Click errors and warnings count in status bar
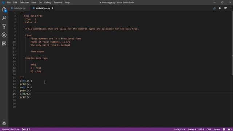The width and height of the screenshot is (233, 131). [26, 130]
